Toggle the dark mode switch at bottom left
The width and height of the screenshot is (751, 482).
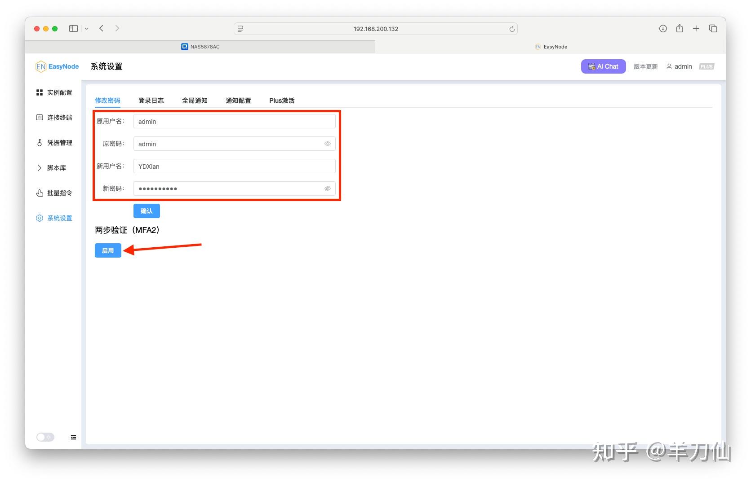coord(45,437)
